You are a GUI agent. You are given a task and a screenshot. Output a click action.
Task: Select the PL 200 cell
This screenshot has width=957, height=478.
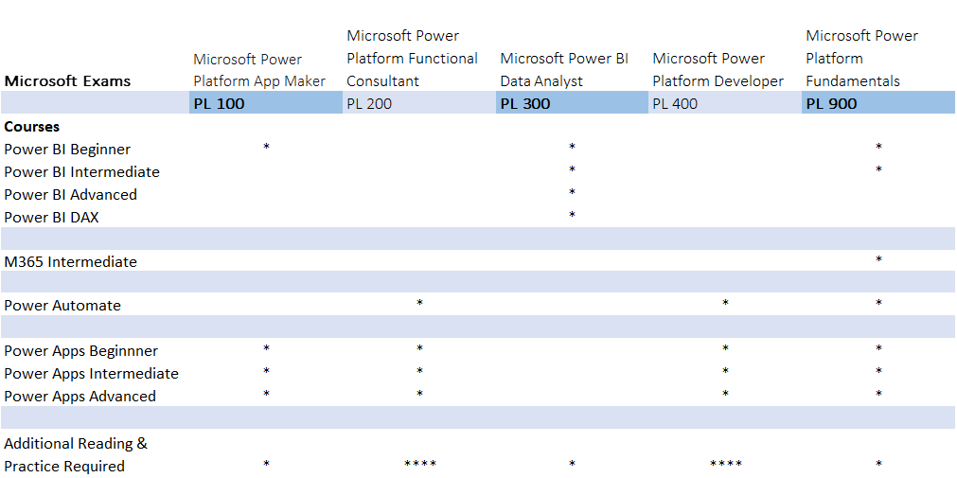(369, 104)
